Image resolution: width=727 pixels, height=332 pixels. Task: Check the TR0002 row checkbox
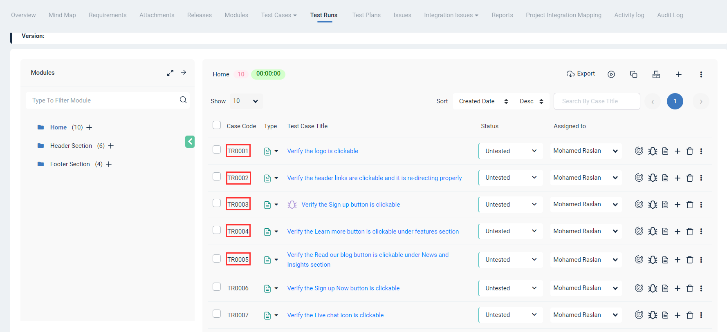click(x=217, y=176)
